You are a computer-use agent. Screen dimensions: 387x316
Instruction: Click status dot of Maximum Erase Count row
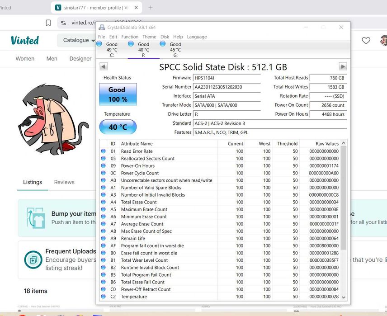click(103, 209)
